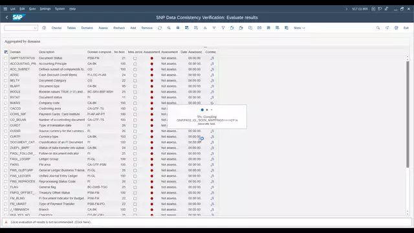Click the Exit button
This screenshot has width=414, height=233.
click(406, 28)
